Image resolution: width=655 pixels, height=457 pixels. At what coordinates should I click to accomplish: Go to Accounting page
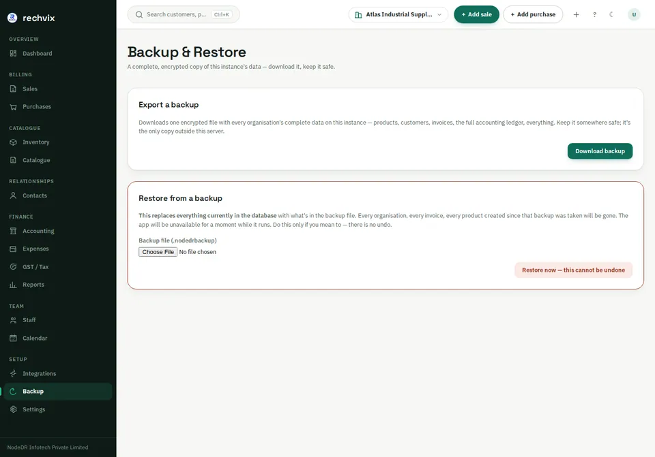(x=58, y=231)
